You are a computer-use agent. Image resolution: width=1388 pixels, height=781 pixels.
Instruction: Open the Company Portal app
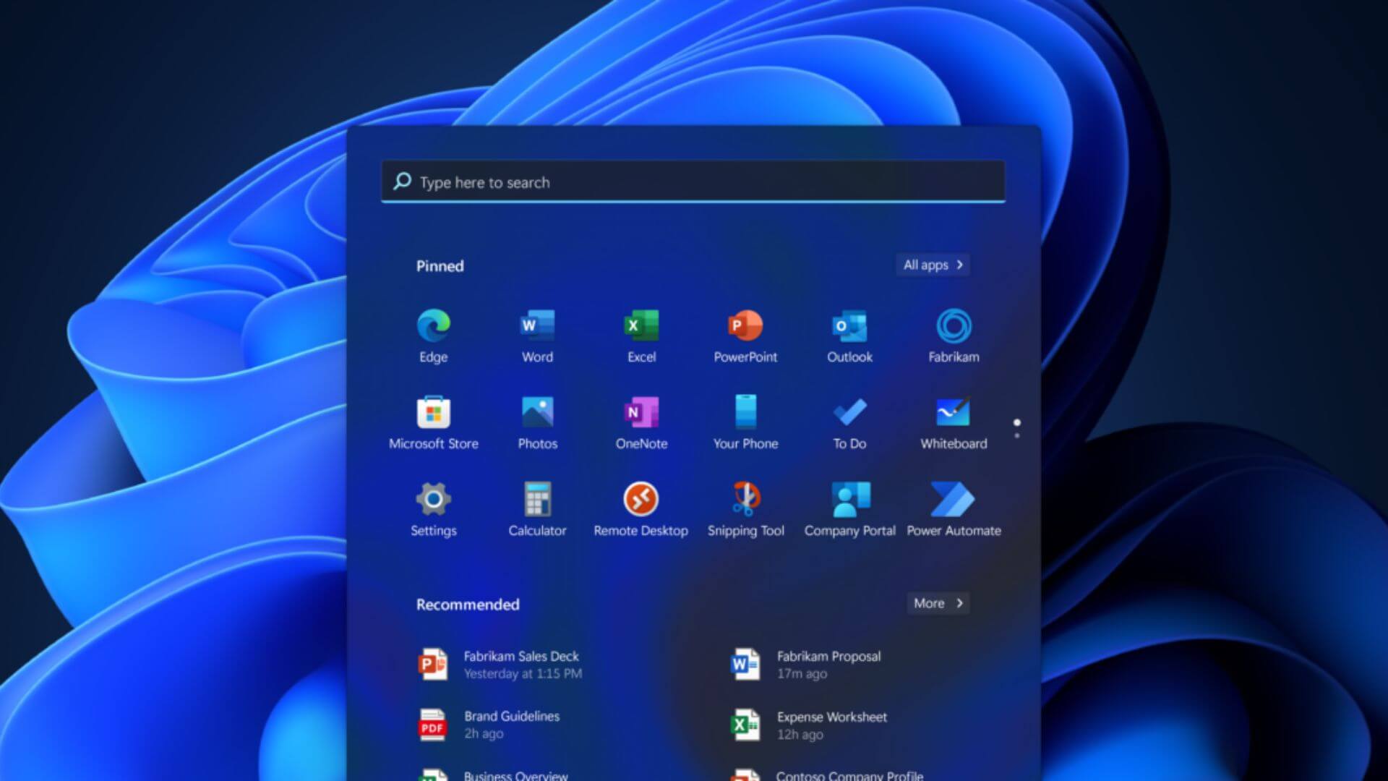(x=850, y=499)
